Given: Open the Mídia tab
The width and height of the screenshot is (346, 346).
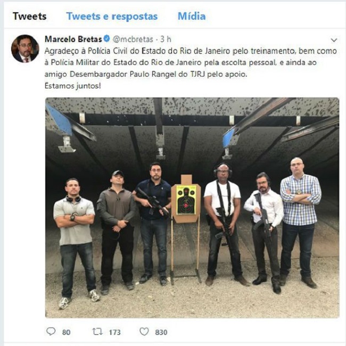Looking at the screenshot, I should coord(192,17).
